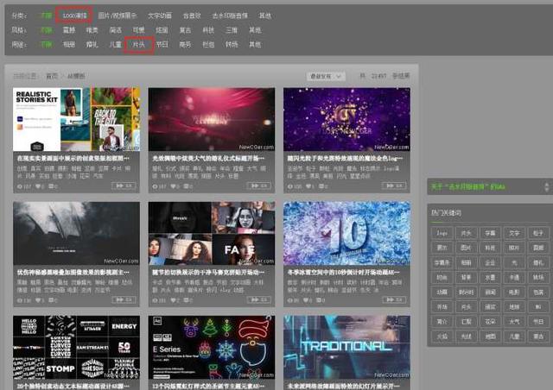This screenshot has width=553, height=390.
Task: Choose 节日 in the 用途 filter row
Action: 162,45
